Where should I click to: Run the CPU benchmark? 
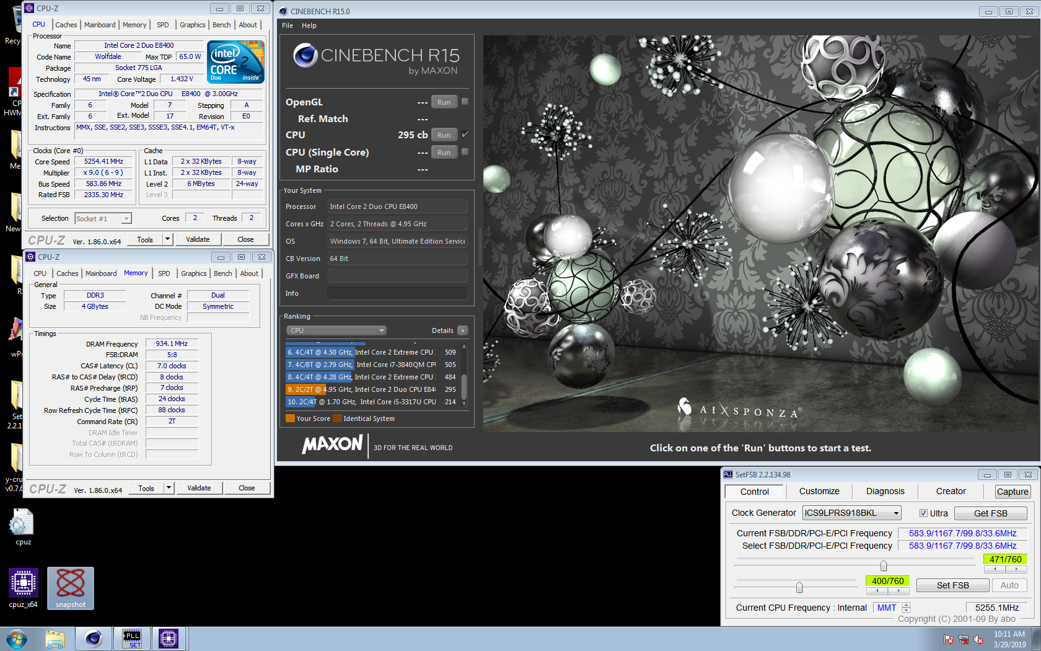point(444,135)
